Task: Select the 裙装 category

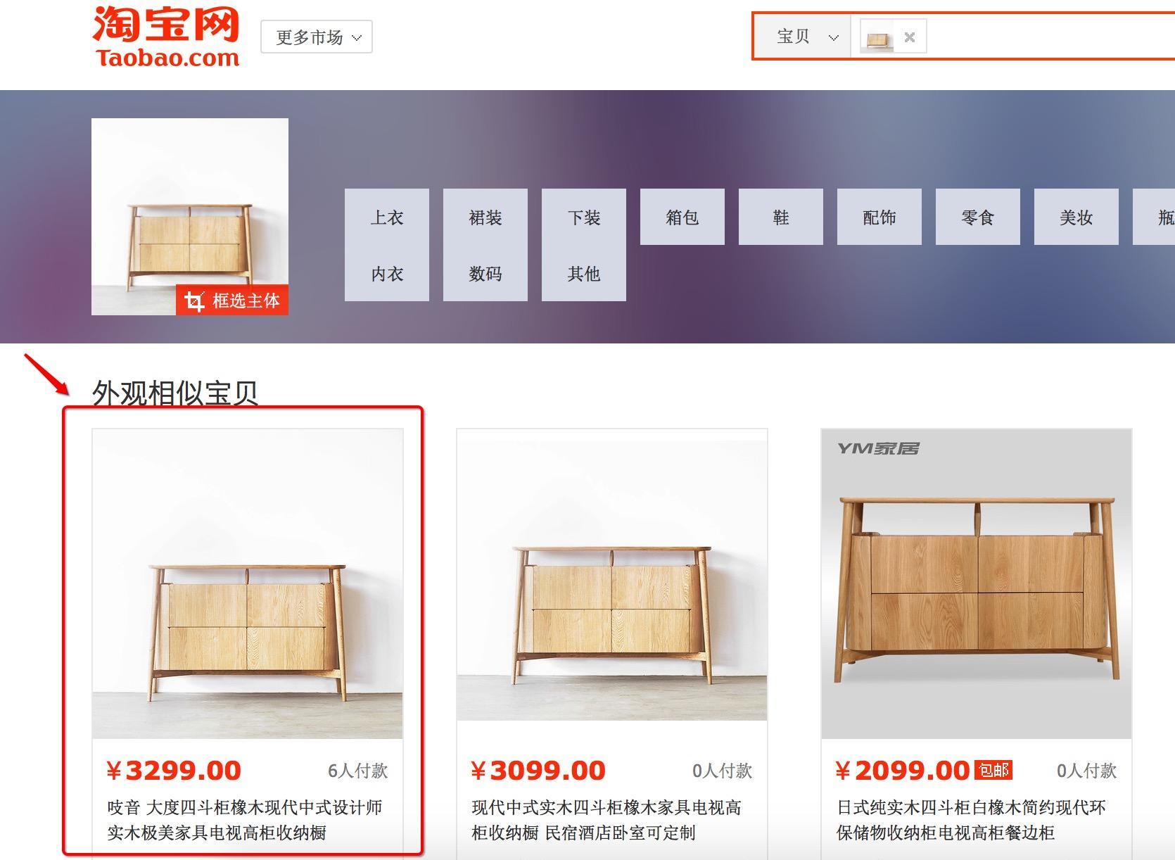Action: pos(485,217)
